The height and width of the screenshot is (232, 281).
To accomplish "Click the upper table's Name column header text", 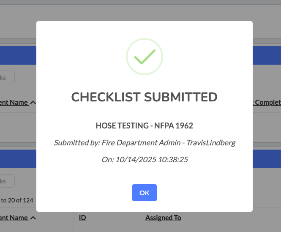I will point(14,103).
